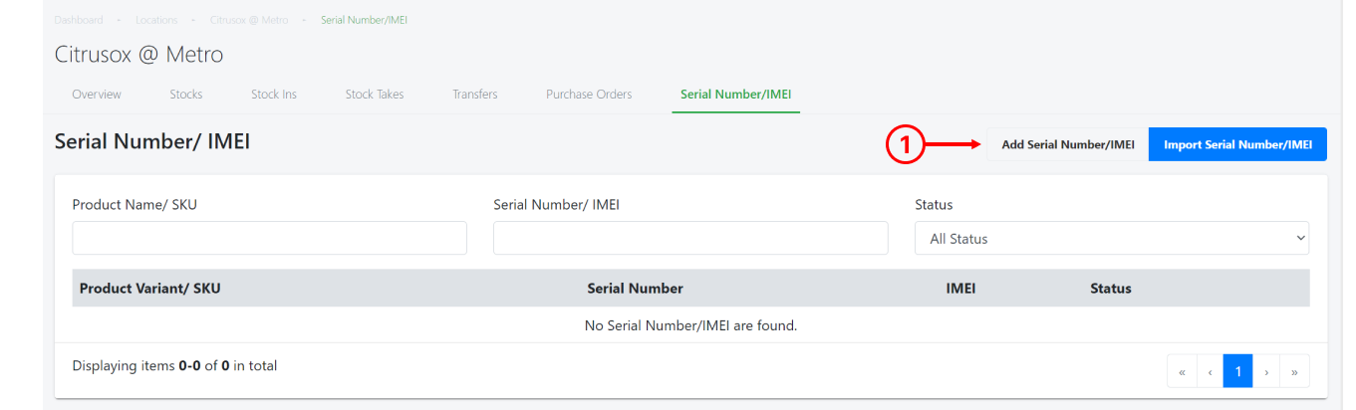Screen dimensions: 1356x410
Task: Focus the Product Name/ SKU field
Action: 270,238
